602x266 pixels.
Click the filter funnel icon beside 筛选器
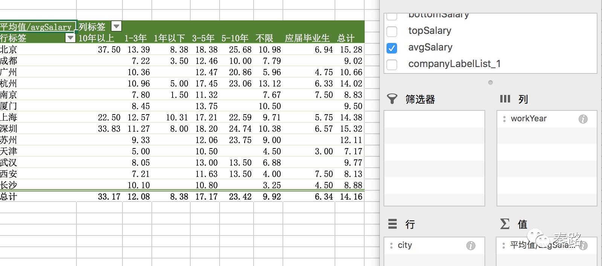coord(392,99)
